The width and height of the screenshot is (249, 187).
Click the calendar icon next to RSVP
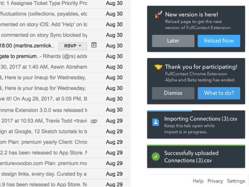click(94, 45)
